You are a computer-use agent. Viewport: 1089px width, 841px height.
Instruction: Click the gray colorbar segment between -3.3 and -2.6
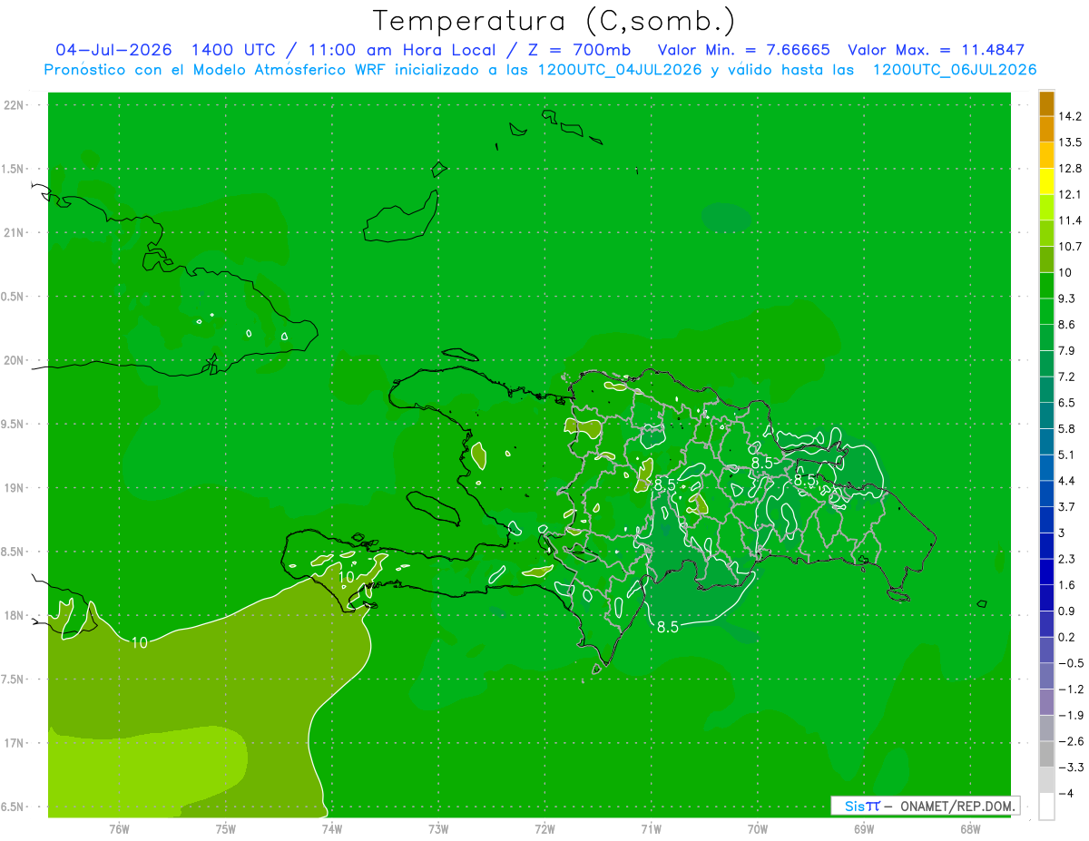click(1046, 753)
